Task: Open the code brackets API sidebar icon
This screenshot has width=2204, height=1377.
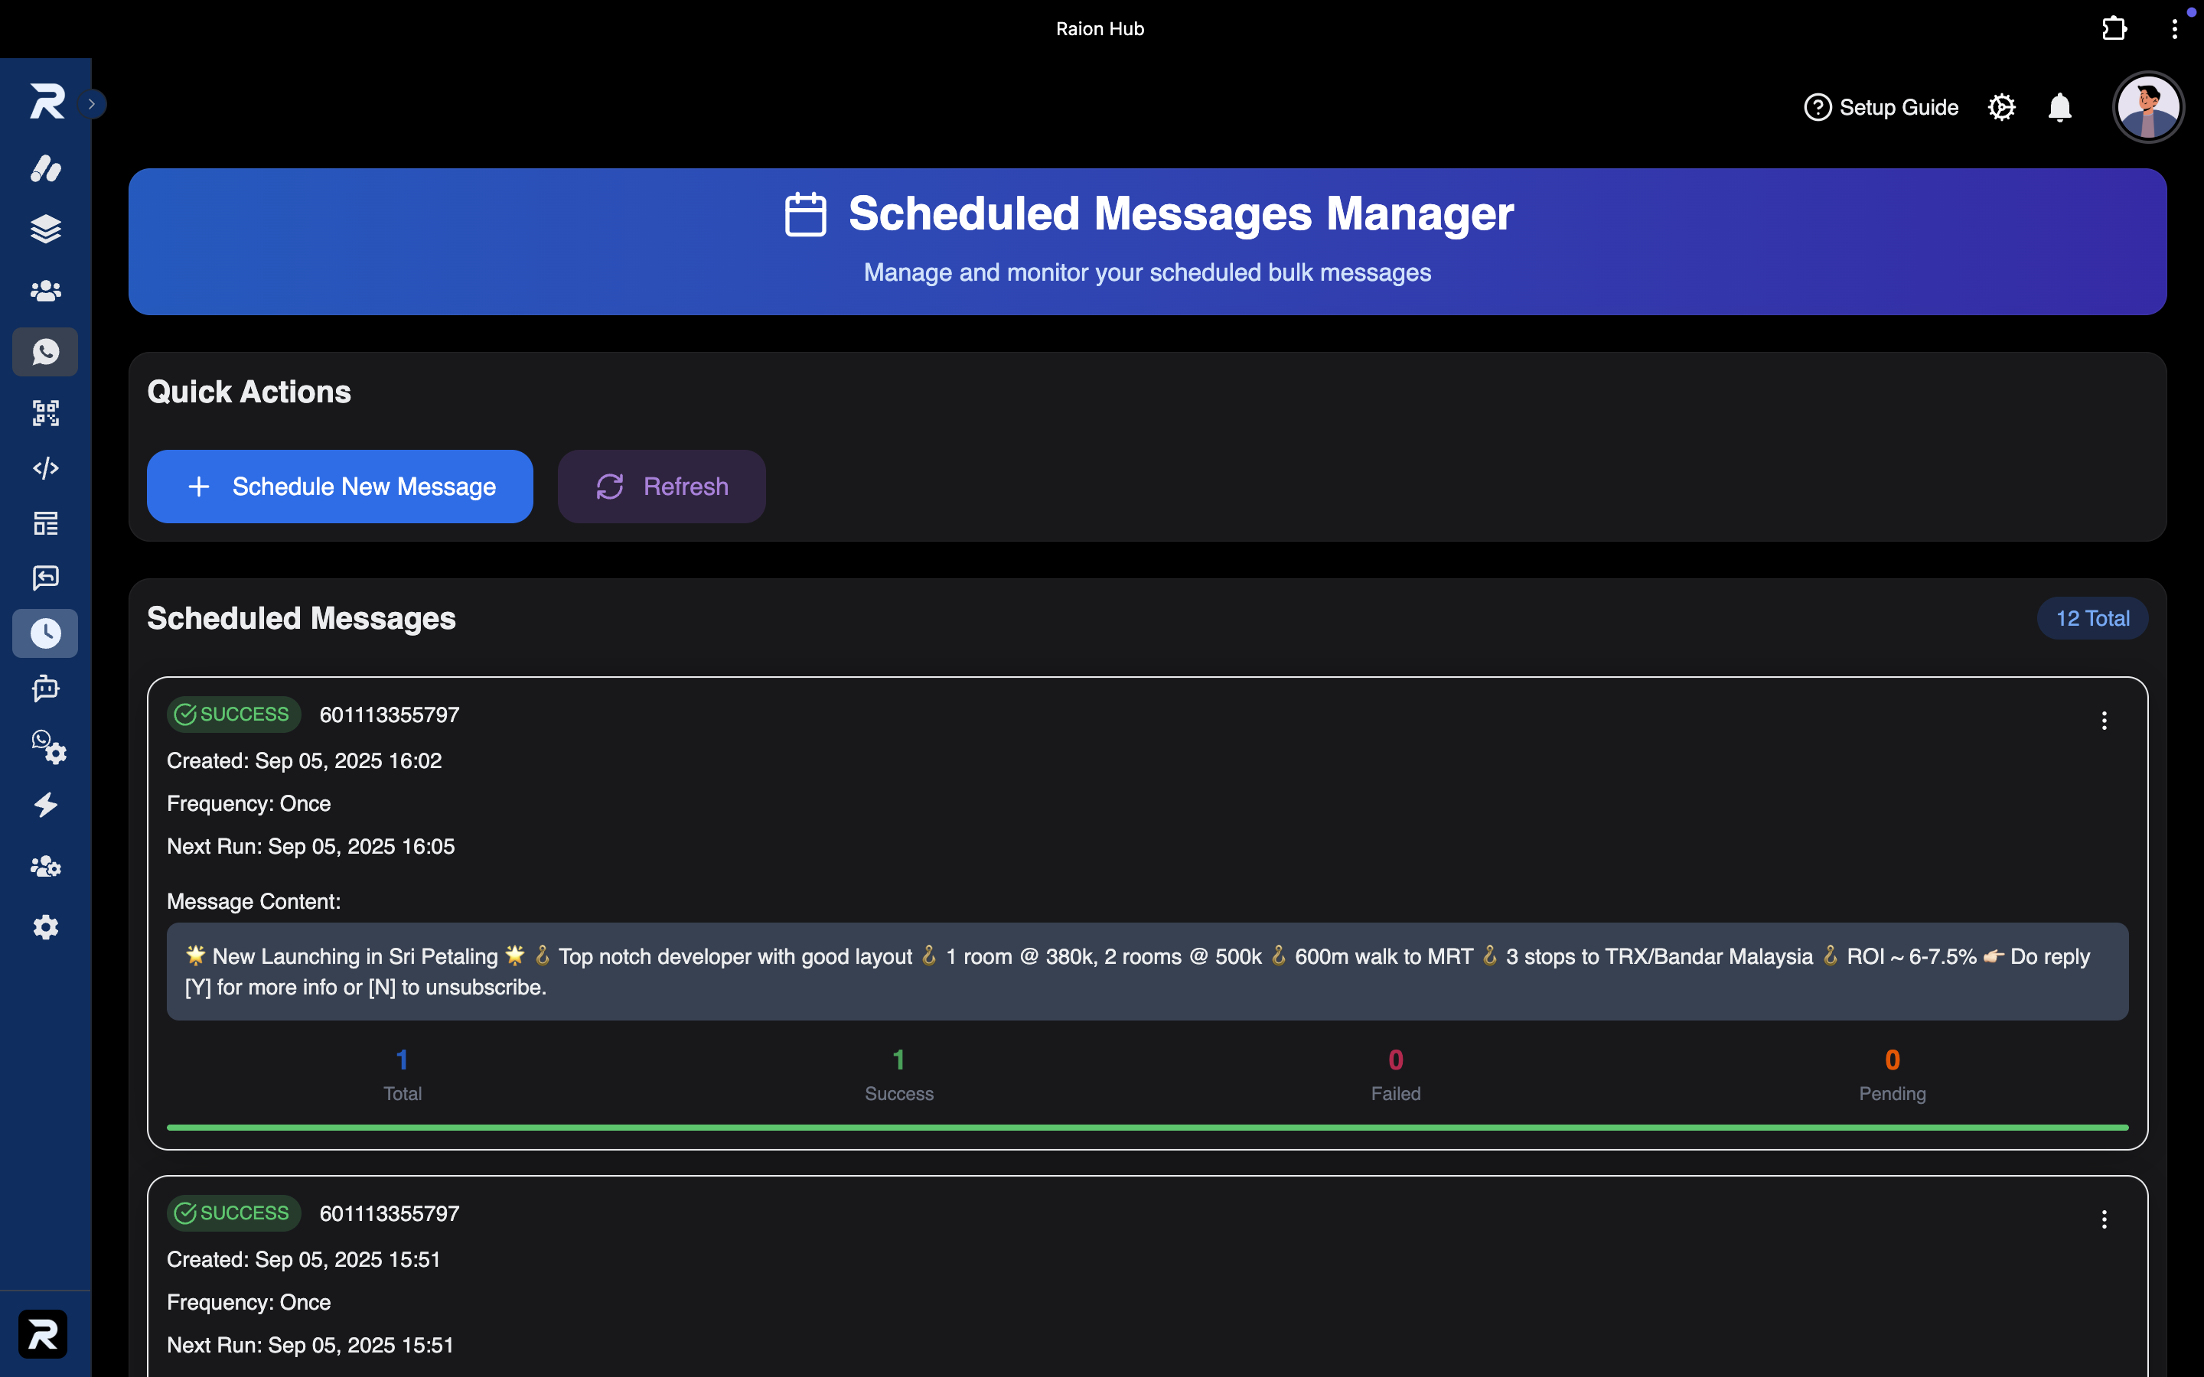Action: 46,468
